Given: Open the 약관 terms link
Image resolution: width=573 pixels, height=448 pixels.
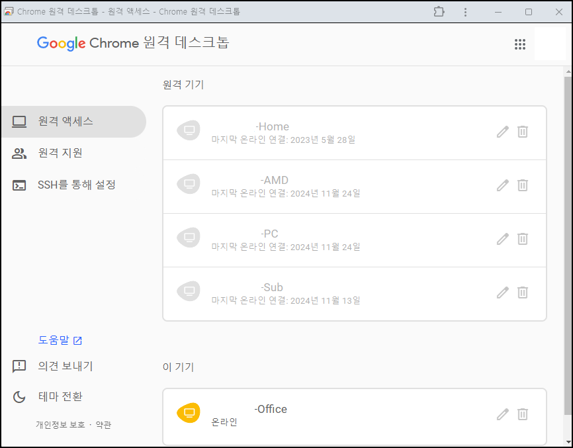Looking at the screenshot, I should coord(103,425).
